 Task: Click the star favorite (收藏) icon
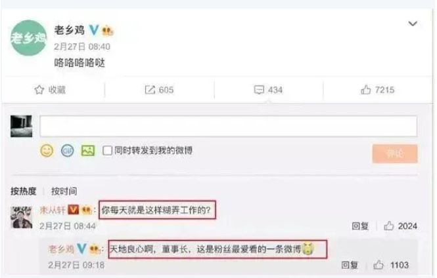pyautogui.click(x=39, y=90)
